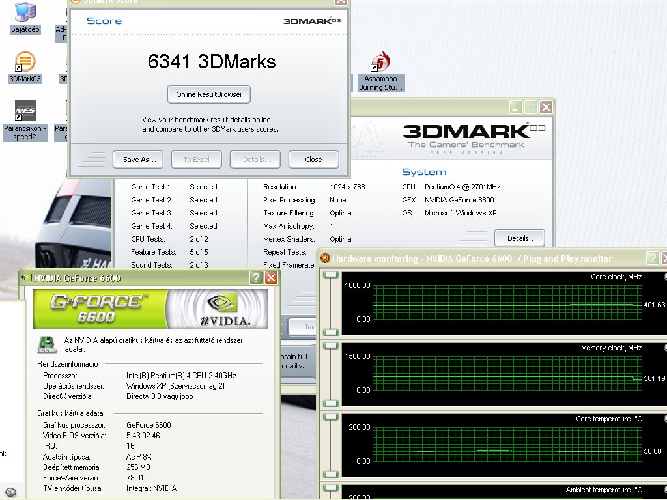Click the '401.63' core clock reading
This screenshot has height=500, width=667.
655,305
